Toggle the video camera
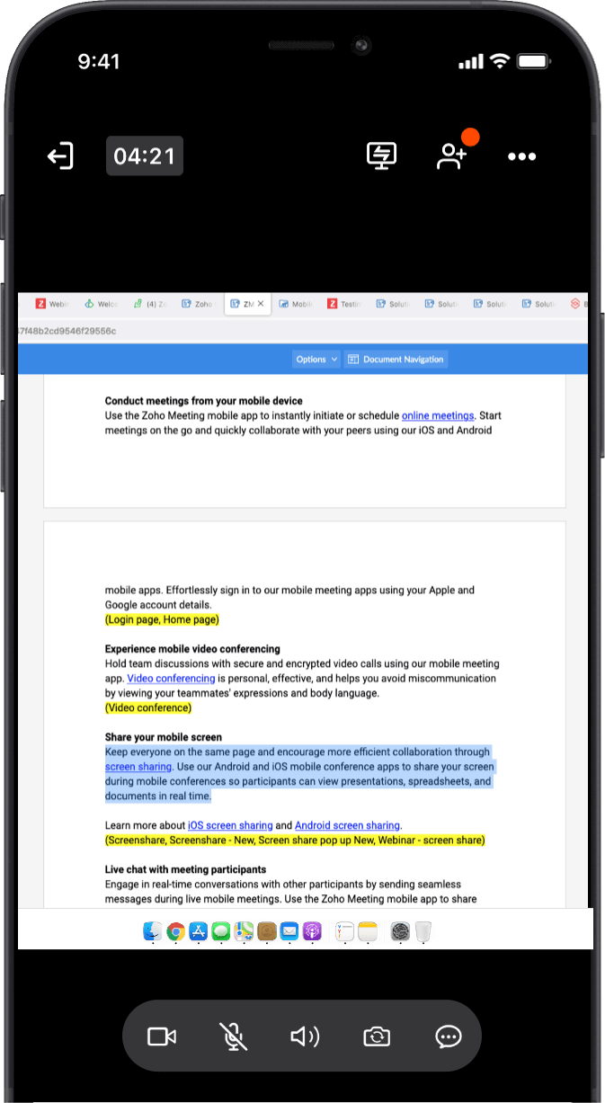The image size is (605, 1103). [162, 1036]
